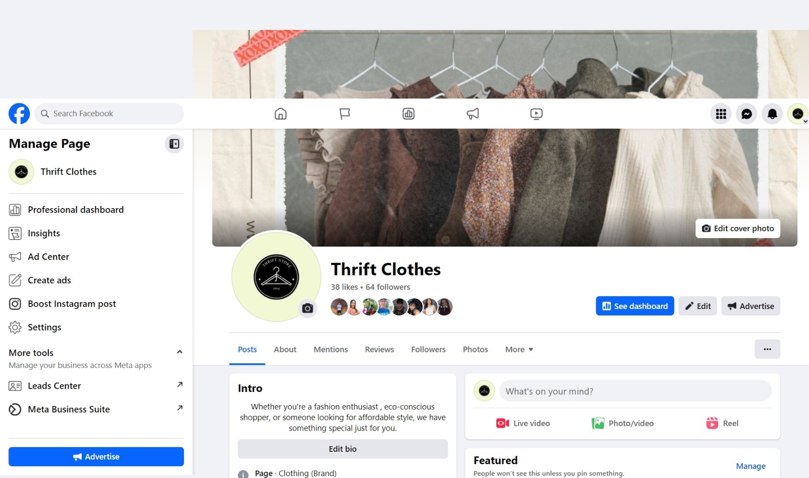The height and width of the screenshot is (478, 809).
Task: Collapse the More tools section
Action: coord(180,352)
